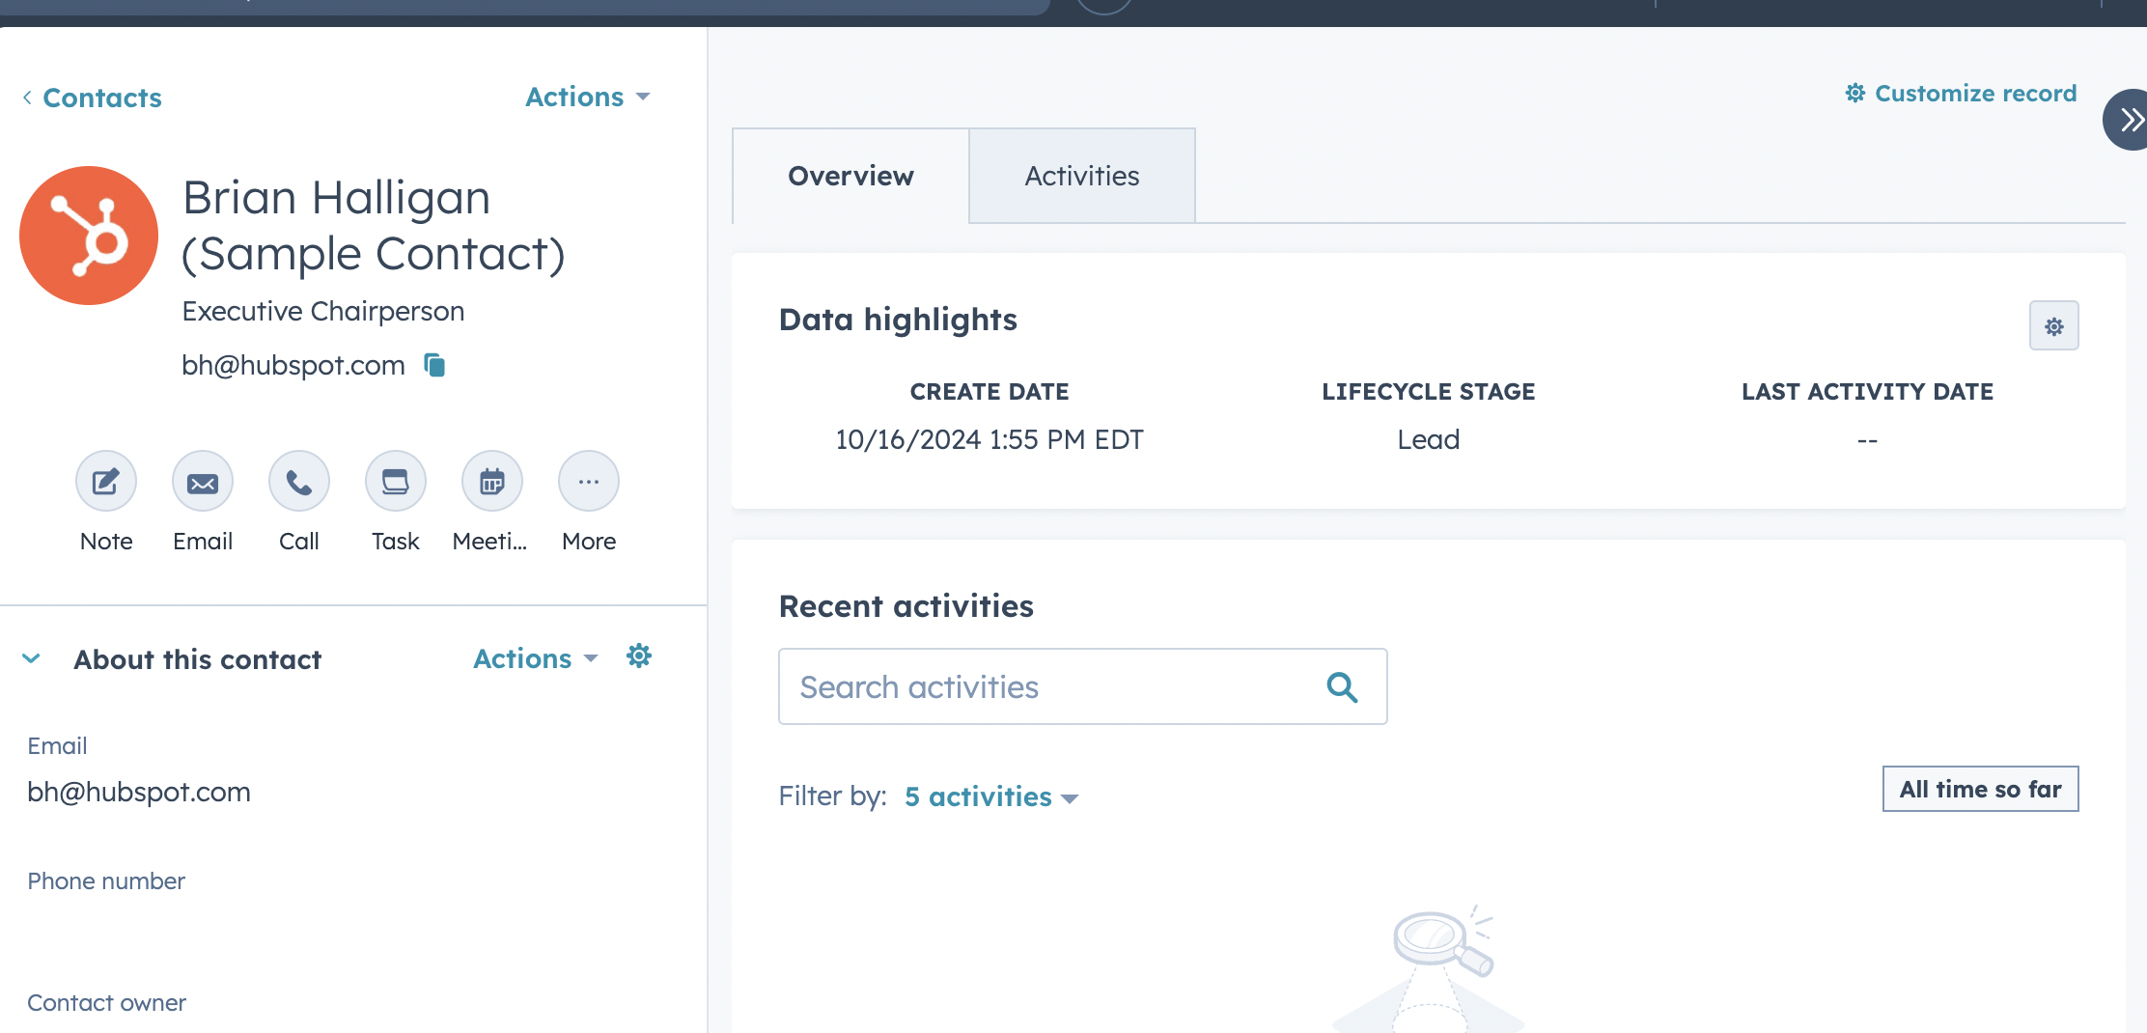
Task: Focus the Search activities field
Action: 1083,686
